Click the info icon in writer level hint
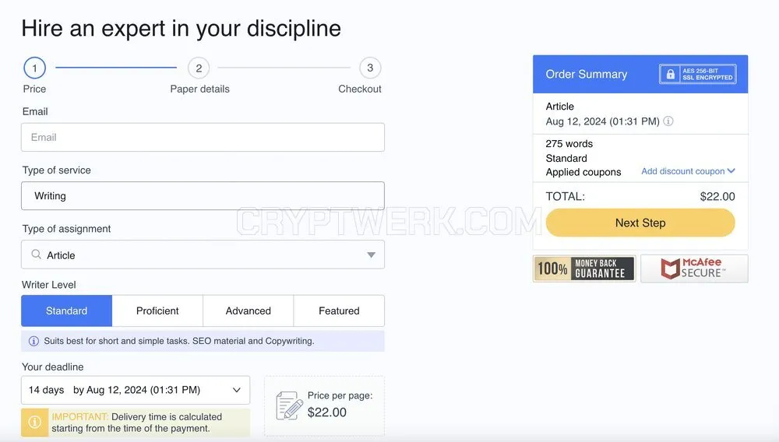 pyautogui.click(x=33, y=342)
